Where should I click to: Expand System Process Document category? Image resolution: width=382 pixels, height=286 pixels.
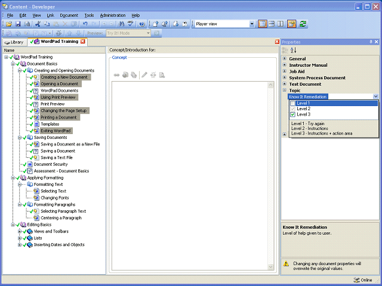pos(284,77)
